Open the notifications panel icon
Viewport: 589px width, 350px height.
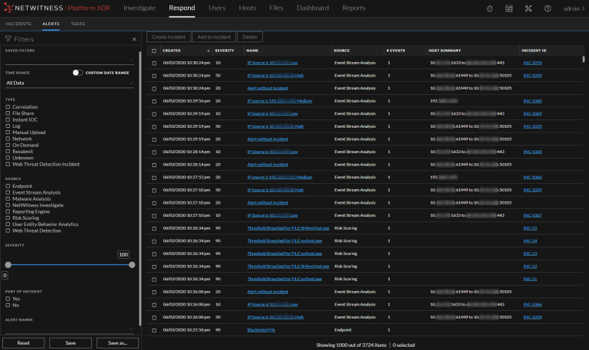pyautogui.click(x=509, y=8)
